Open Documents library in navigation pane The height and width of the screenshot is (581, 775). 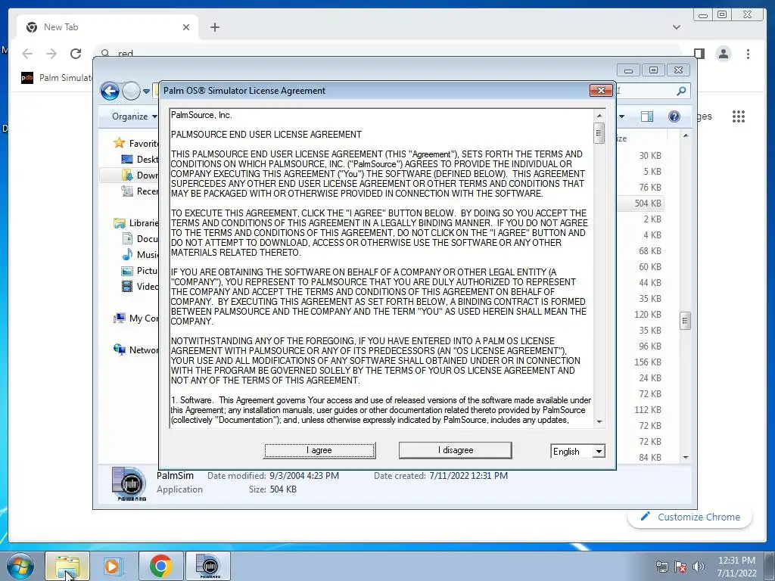pyautogui.click(x=140, y=238)
